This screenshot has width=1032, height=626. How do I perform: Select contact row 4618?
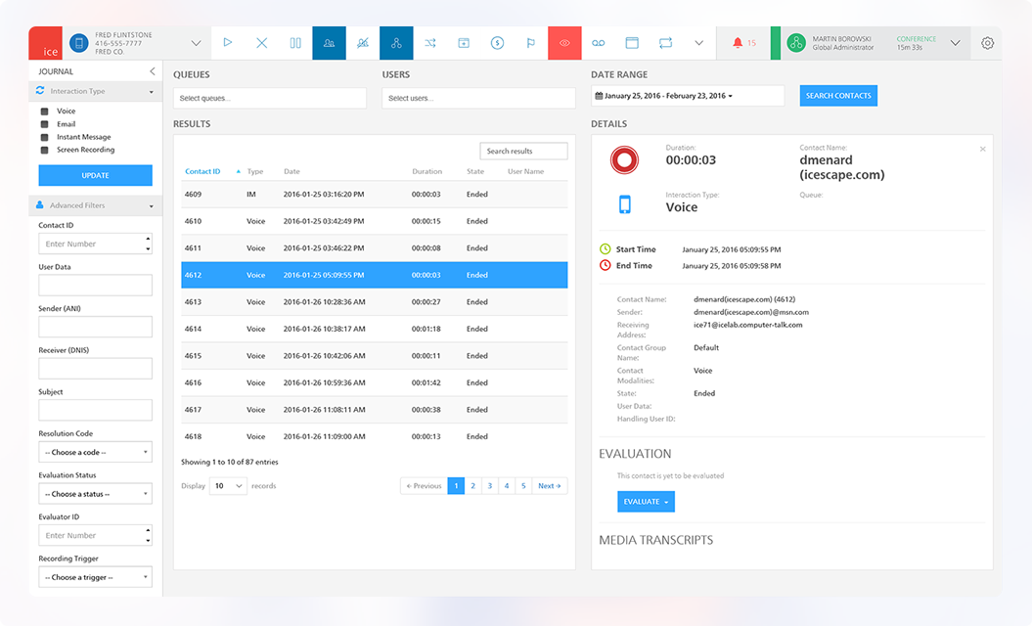pos(375,436)
